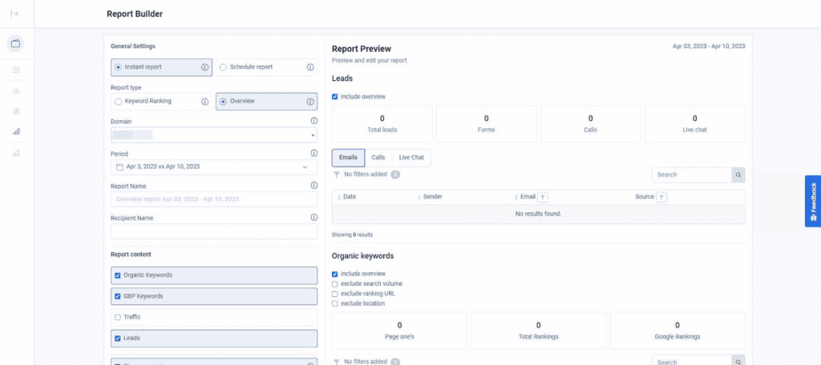Click the sidebar expand arrow icon

14,14
